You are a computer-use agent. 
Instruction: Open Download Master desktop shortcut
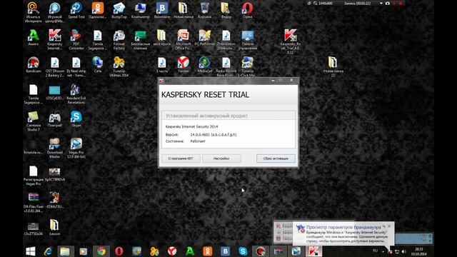55,148
